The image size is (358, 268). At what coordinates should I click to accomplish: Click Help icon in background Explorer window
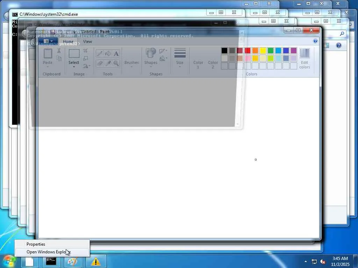click(x=339, y=45)
